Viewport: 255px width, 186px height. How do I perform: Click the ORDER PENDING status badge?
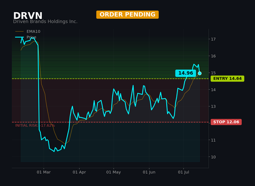(x=127, y=15)
